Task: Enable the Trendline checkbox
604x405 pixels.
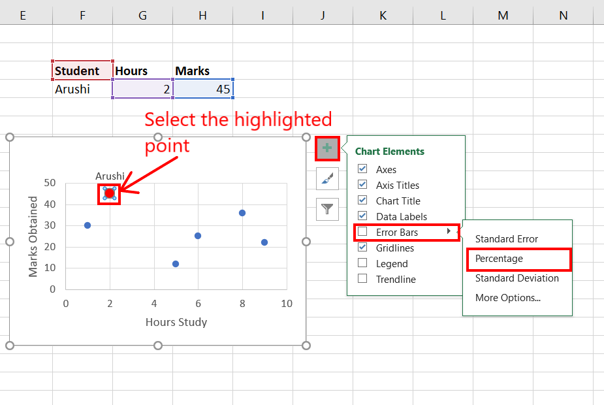Action: coord(362,279)
